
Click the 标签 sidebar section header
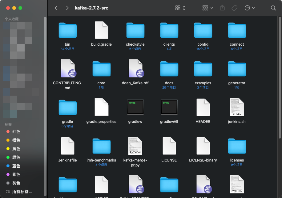(8, 124)
